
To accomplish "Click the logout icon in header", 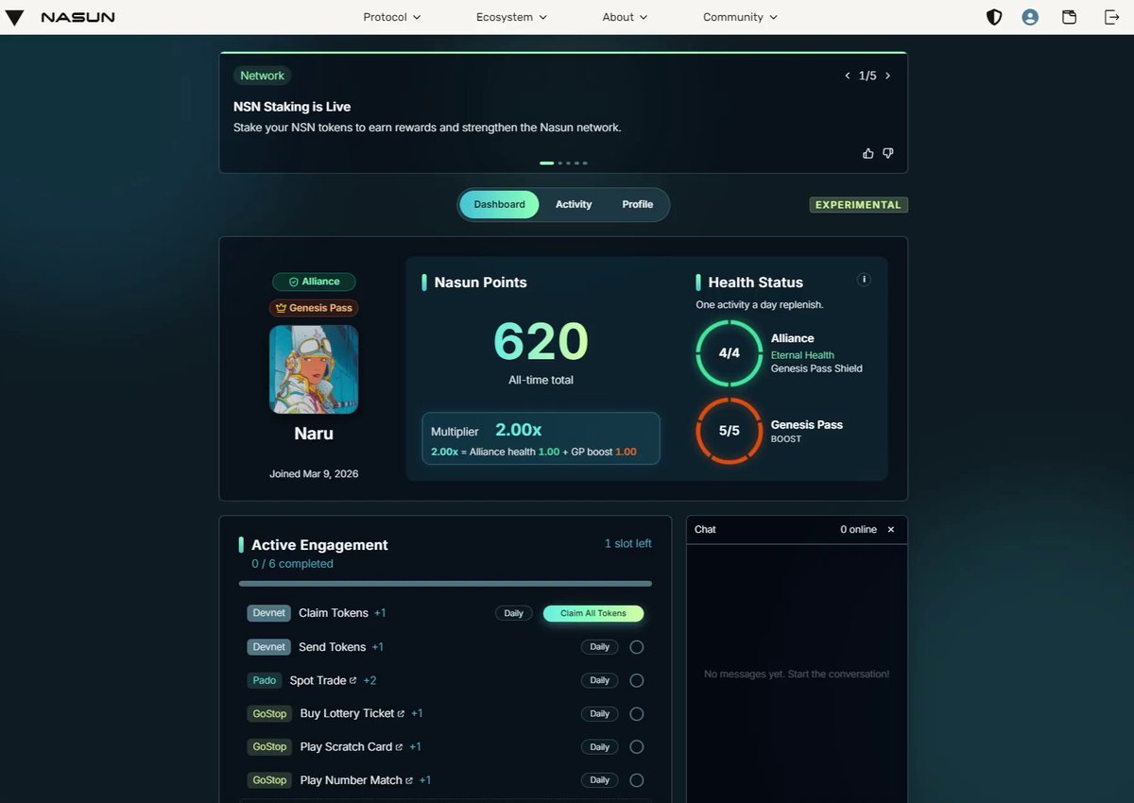I will 1111,17.
